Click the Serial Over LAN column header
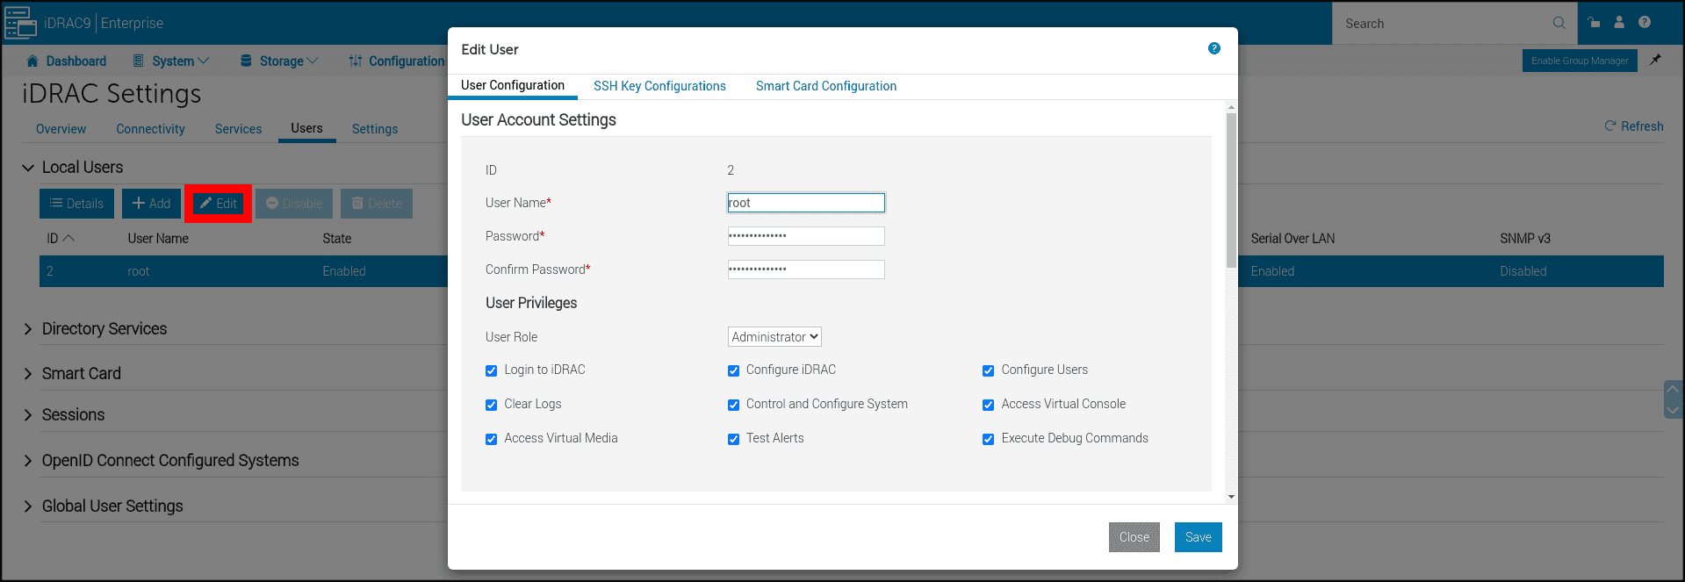 [1293, 239]
